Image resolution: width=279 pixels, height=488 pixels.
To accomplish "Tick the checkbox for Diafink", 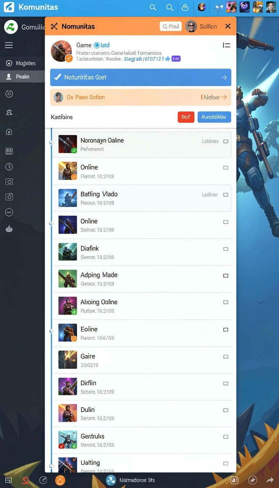I will 226,249.
